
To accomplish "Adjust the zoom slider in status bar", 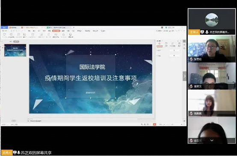I will click(x=173, y=124).
